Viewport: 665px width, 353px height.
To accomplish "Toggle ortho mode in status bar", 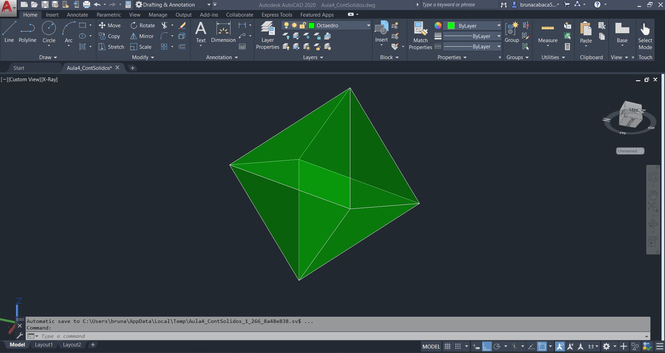I will tap(487, 346).
